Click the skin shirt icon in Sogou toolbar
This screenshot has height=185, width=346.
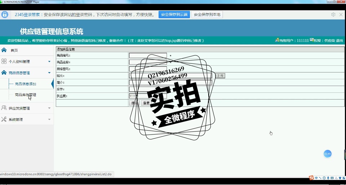(x=340, y=178)
